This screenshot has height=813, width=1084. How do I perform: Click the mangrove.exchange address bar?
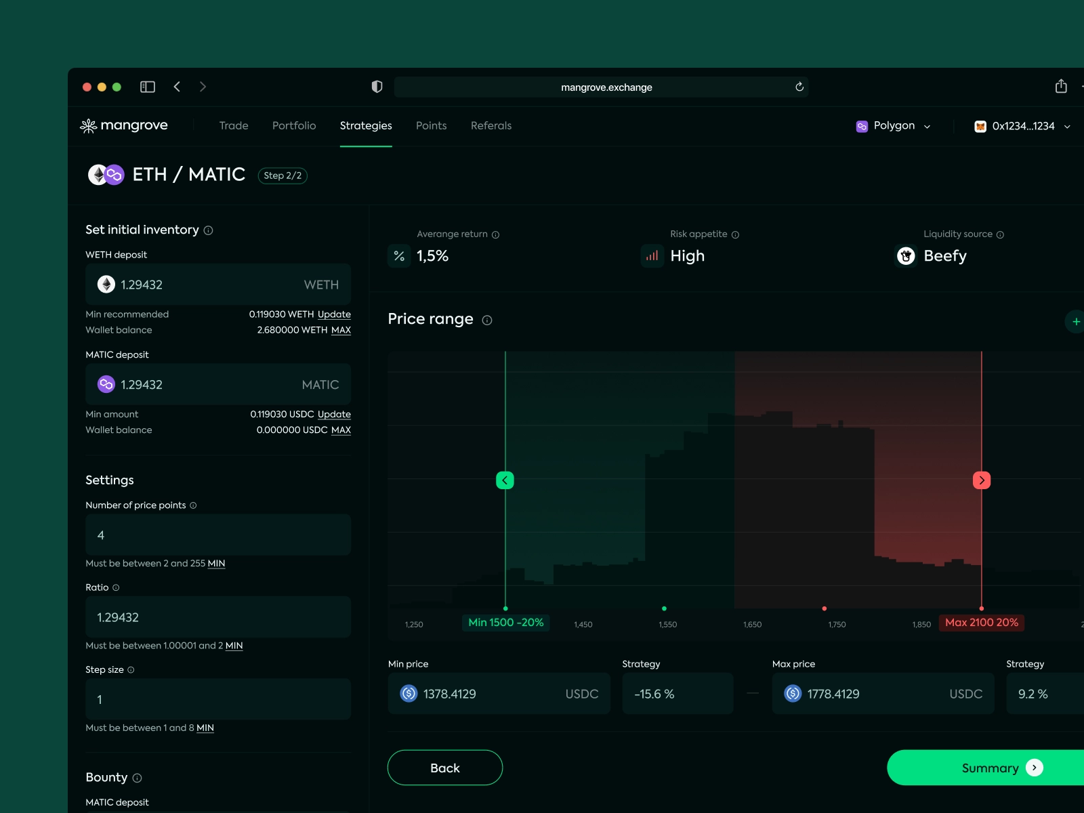[x=602, y=87]
